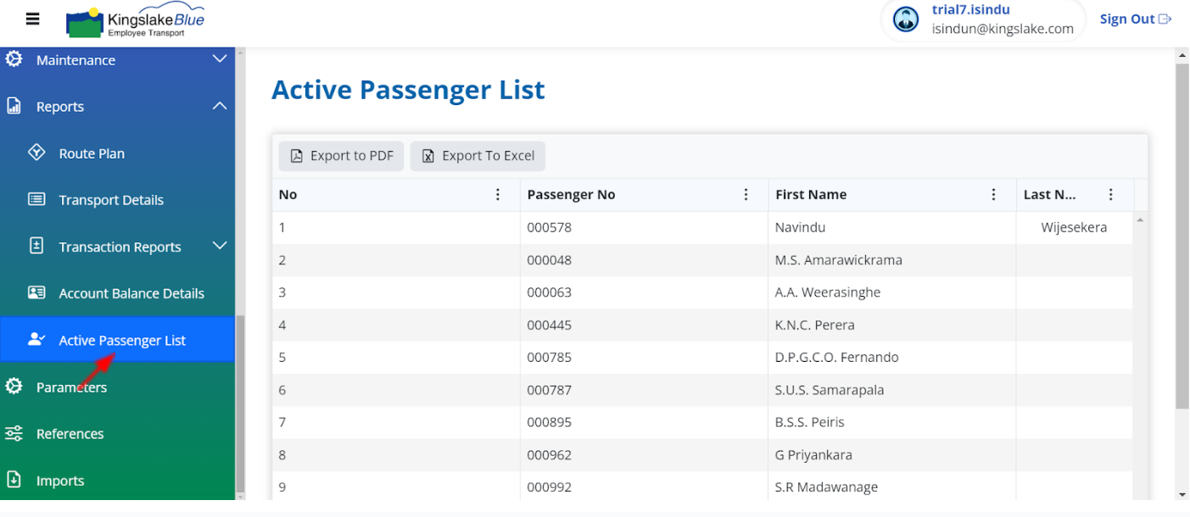Click the Parameters gear icon
1190x517 pixels.
(x=14, y=386)
